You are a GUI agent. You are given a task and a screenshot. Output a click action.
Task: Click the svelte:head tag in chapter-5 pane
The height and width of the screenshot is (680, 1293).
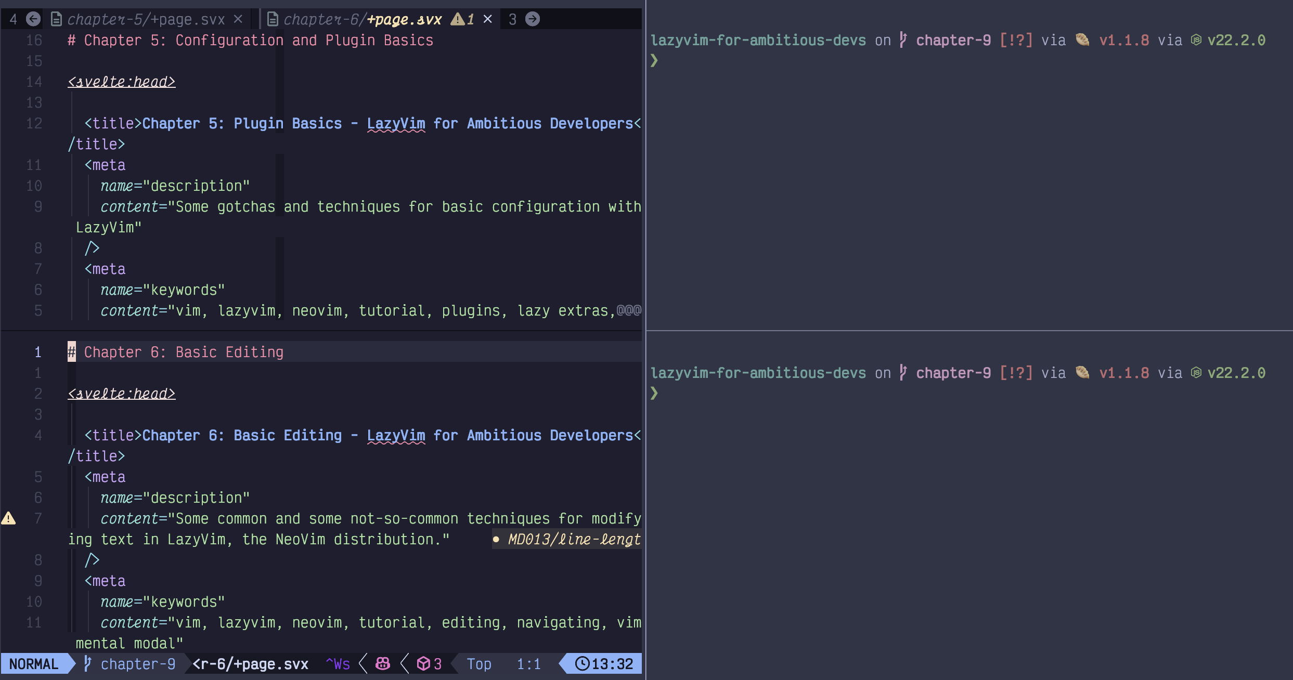(x=121, y=82)
